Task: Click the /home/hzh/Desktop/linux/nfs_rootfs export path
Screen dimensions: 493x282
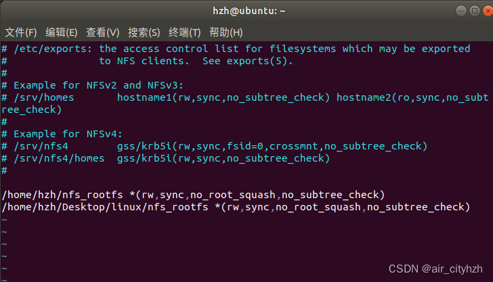Action: pyautogui.click(x=105, y=207)
